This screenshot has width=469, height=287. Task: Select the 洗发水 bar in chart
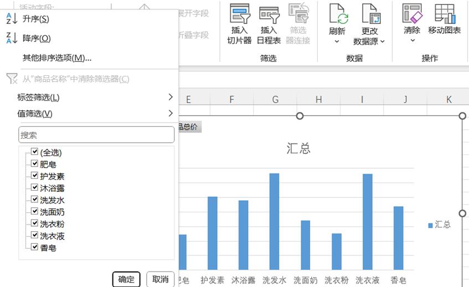coord(274,222)
